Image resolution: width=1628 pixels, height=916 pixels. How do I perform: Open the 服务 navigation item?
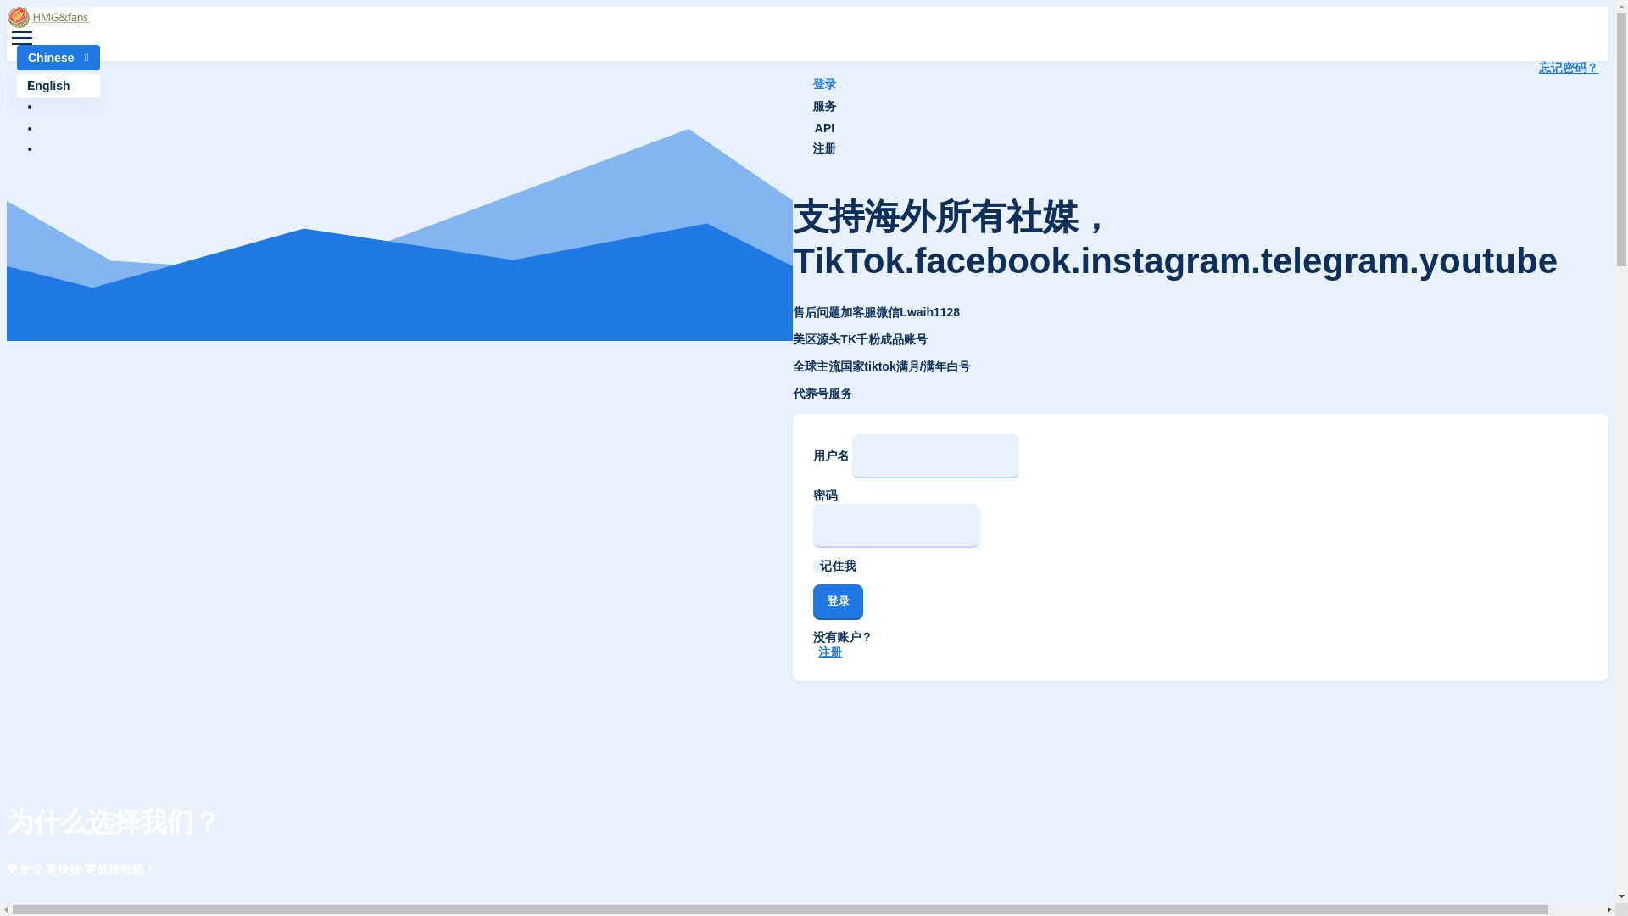pos(824,106)
